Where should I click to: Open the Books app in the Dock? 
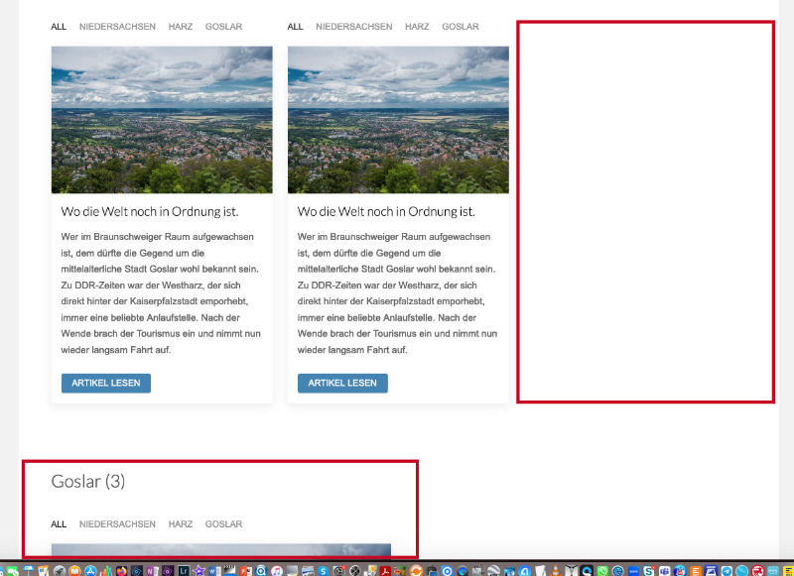[x=74, y=571]
